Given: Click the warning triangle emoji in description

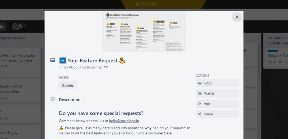Looking at the screenshot, I should tap(61, 128).
